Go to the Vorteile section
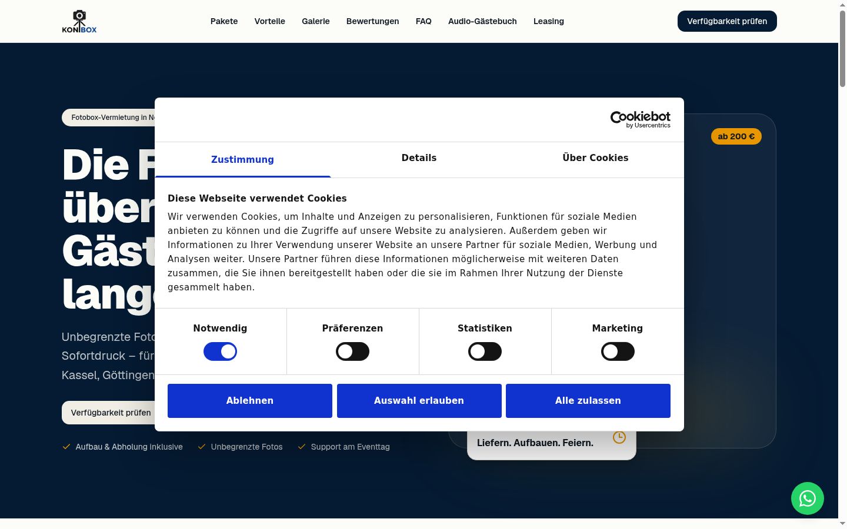 click(270, 21)
